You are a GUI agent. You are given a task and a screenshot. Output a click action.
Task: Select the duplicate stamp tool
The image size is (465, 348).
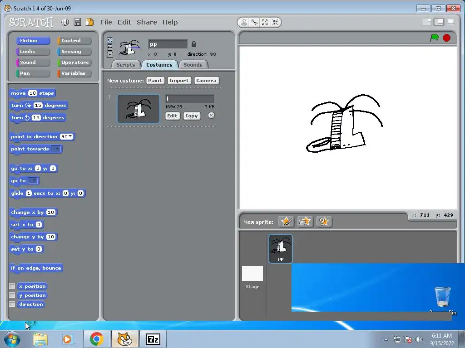pos(244,22)
